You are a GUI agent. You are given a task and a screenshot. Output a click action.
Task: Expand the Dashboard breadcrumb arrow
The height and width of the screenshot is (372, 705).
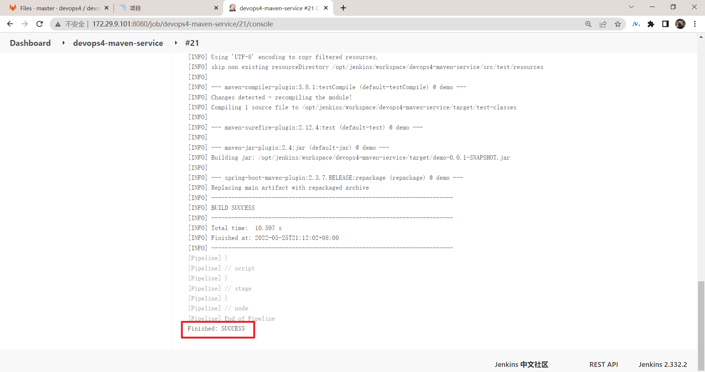point(64,43)
